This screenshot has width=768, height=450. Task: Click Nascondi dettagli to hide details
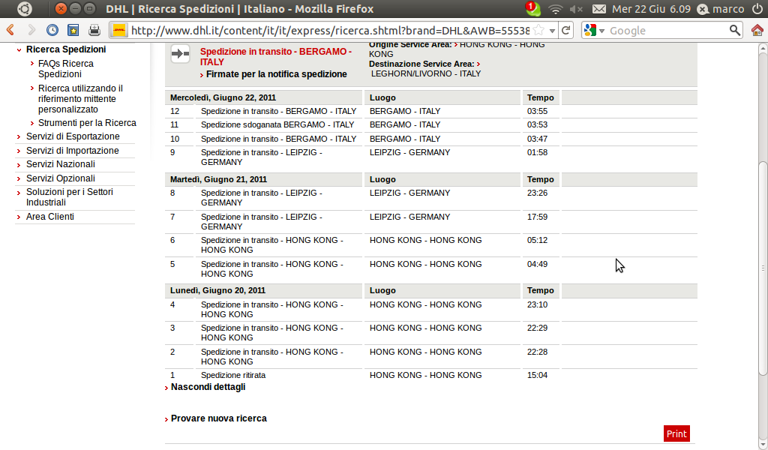[x=208, y=387]
